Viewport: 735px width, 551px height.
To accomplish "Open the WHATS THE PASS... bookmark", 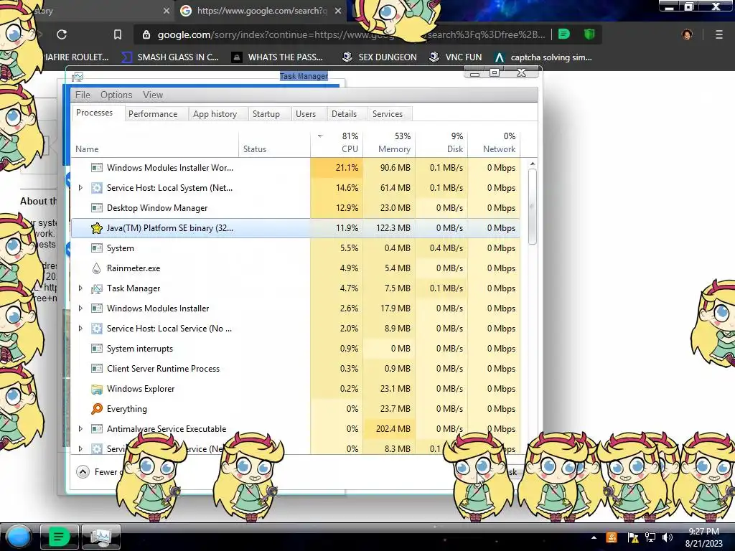I will [x=278, y=57].
